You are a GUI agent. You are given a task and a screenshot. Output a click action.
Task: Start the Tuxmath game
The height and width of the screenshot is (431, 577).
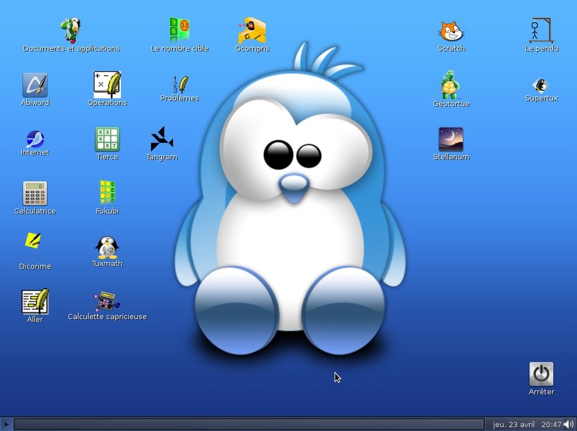point(107,248)
